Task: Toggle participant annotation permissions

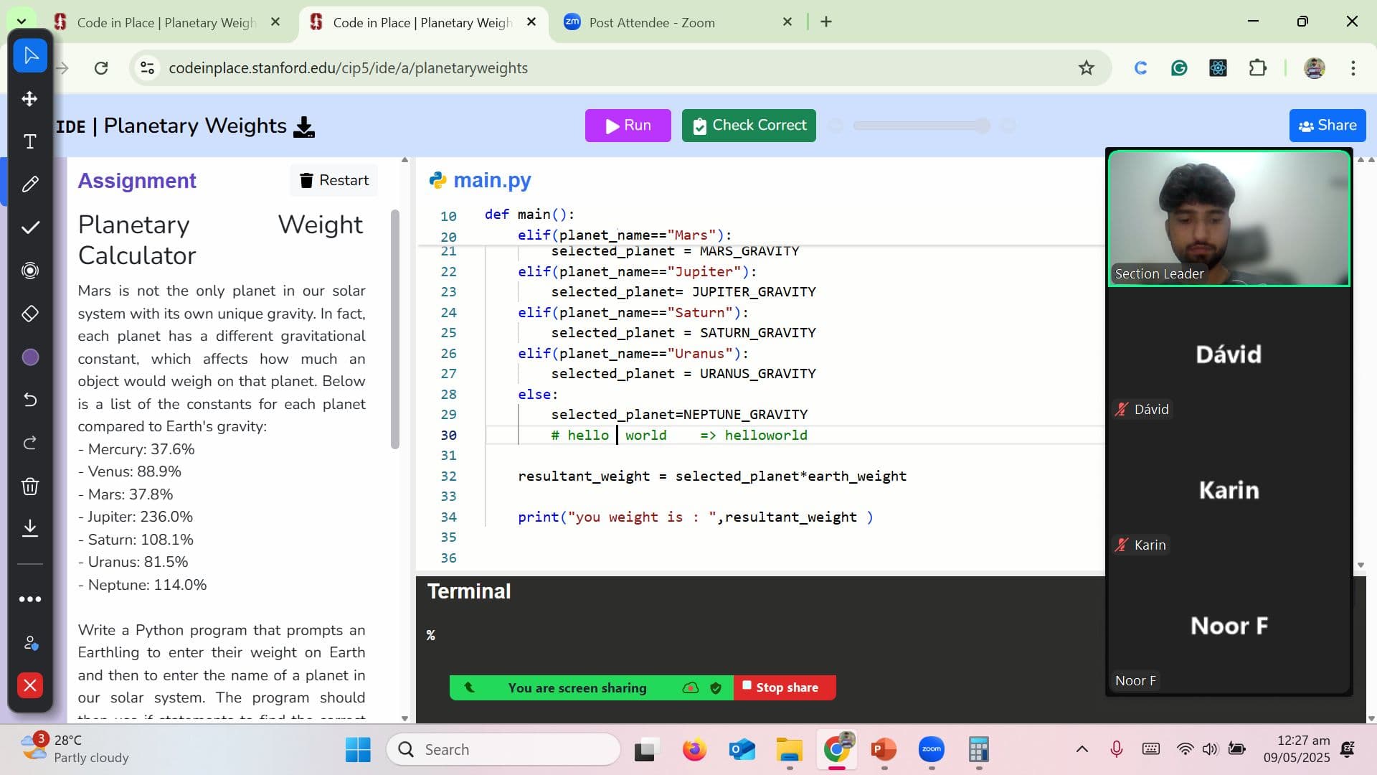Action: pos(29,644)
